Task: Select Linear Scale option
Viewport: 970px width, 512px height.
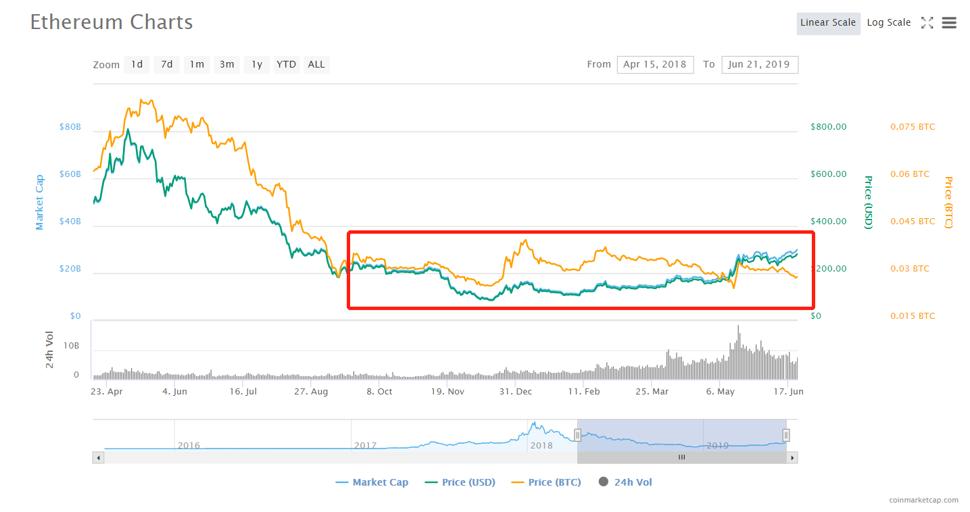Action: [x=828, y=22]
